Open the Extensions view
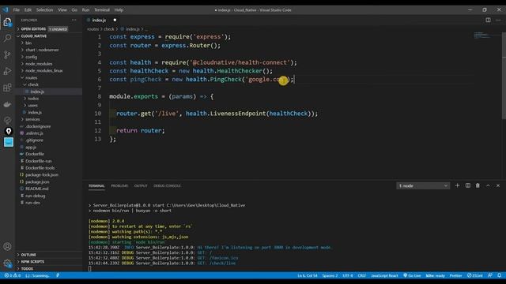Viewport: 506px width, 284px height. [7, 88]
